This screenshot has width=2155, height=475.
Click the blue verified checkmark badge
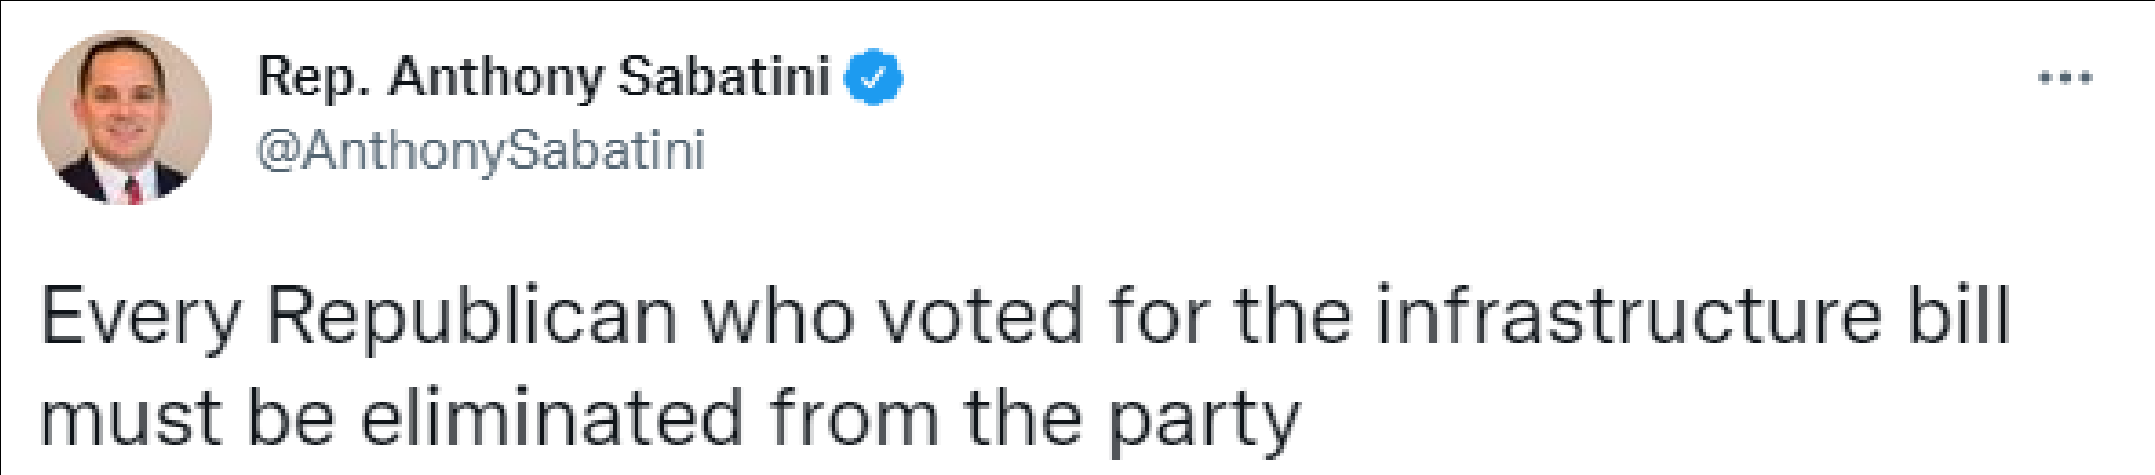pyautogui.click(x=874, y=78)
